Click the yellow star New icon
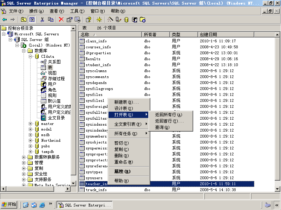281x210 pixels. pyautogui.click(x=99, y=20)
